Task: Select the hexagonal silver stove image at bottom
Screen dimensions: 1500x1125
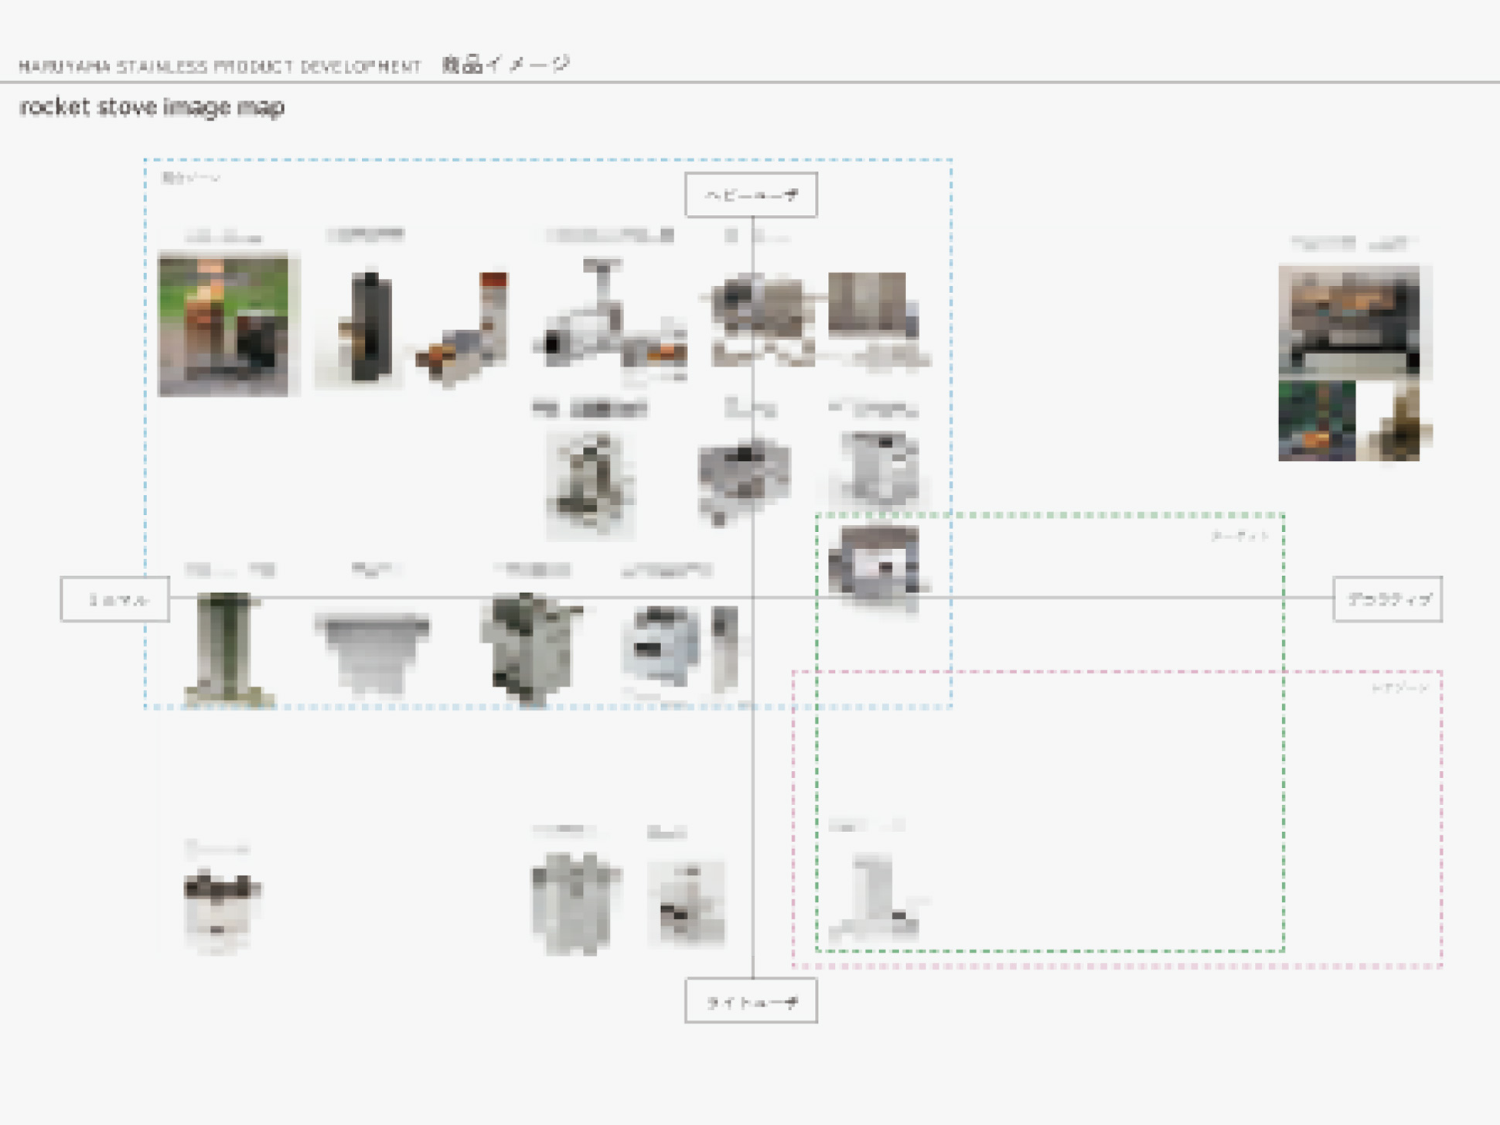Action: tap(574, 902)
